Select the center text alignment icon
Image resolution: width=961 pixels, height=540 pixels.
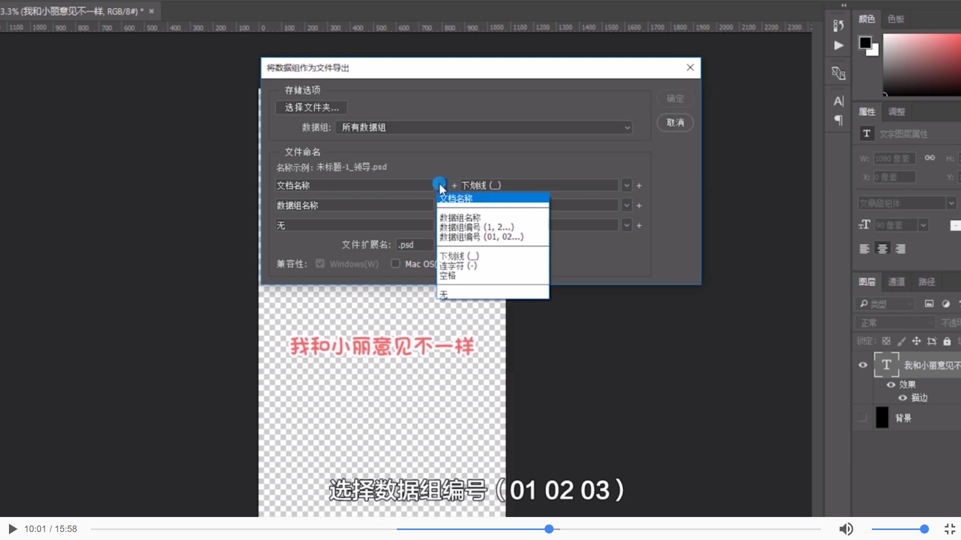(x=882, y=248)
